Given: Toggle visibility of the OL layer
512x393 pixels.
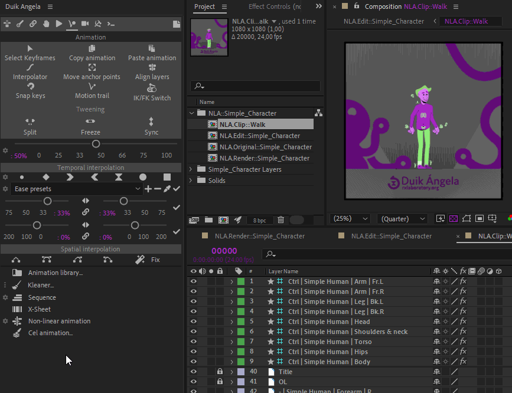Looking at the screenshot, I should 193,382.
